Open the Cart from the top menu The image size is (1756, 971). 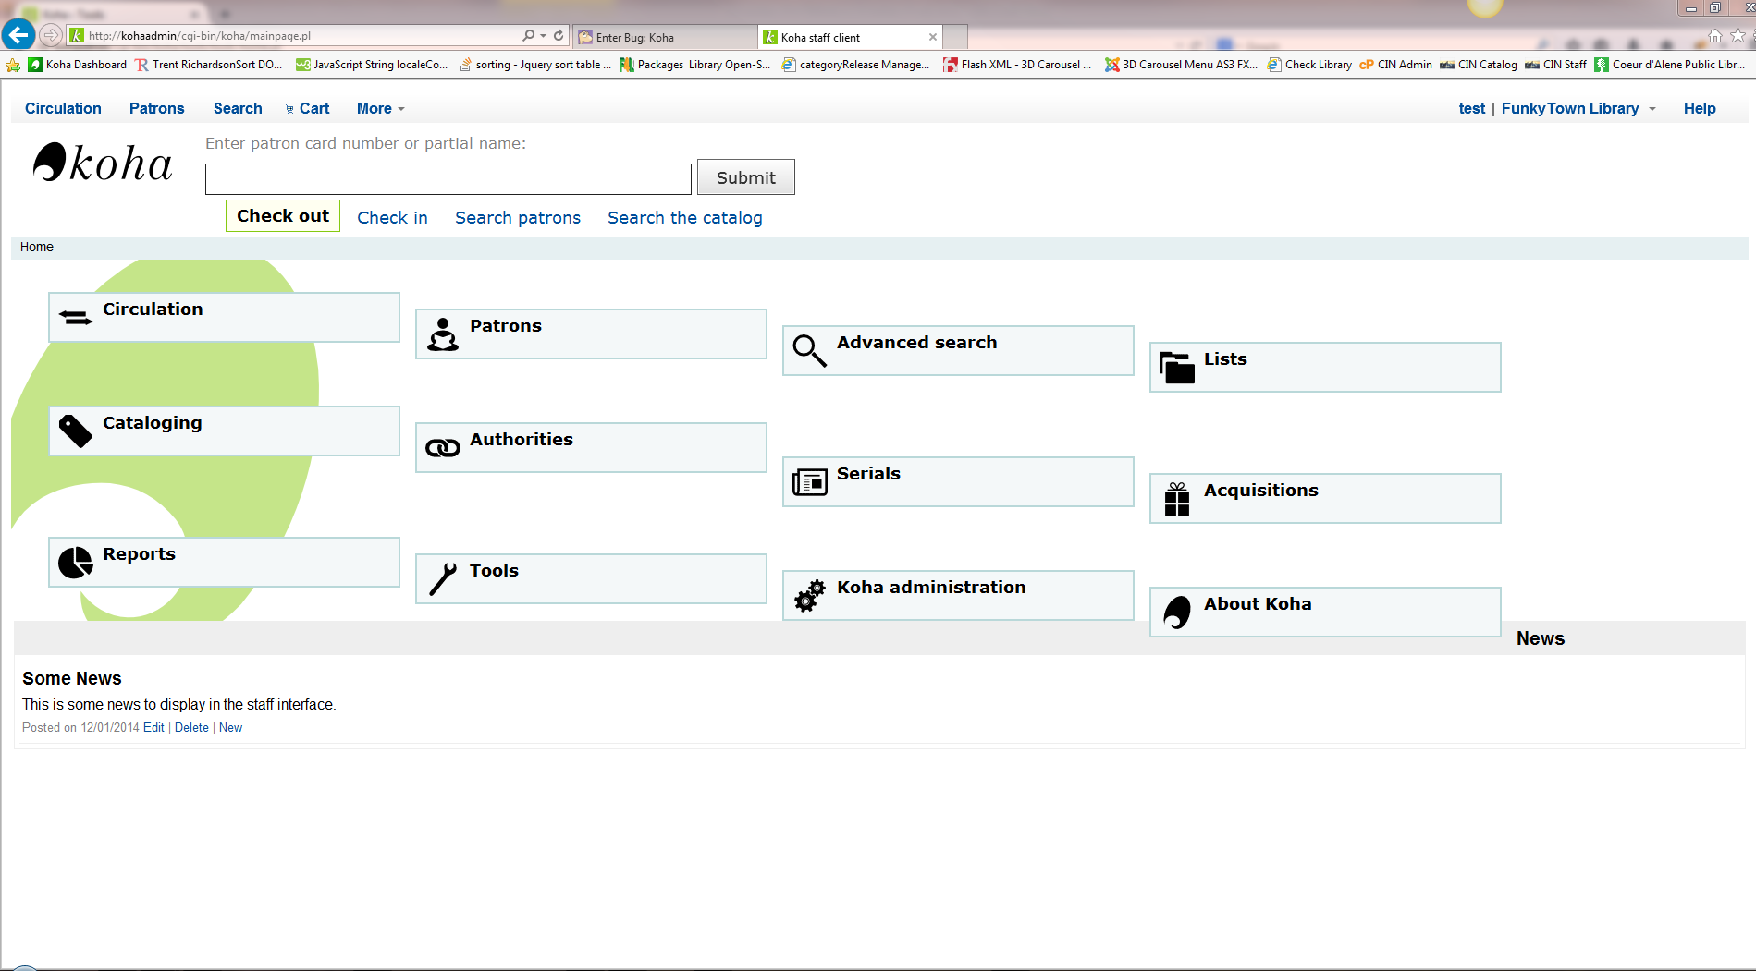tap(308, 109)
